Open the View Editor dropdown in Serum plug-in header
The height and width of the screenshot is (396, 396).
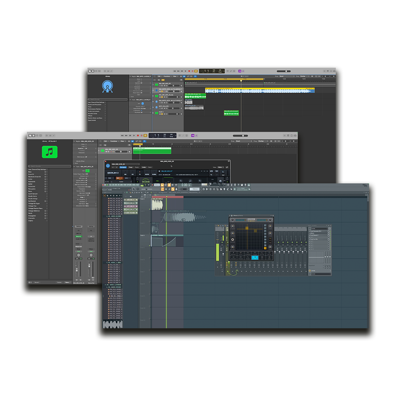click(x=221, y=167)
